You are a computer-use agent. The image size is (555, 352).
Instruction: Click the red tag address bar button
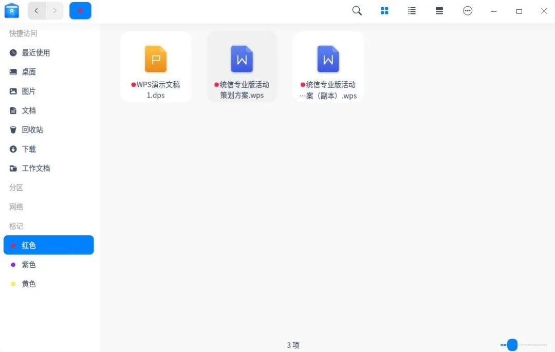point(80,11)
